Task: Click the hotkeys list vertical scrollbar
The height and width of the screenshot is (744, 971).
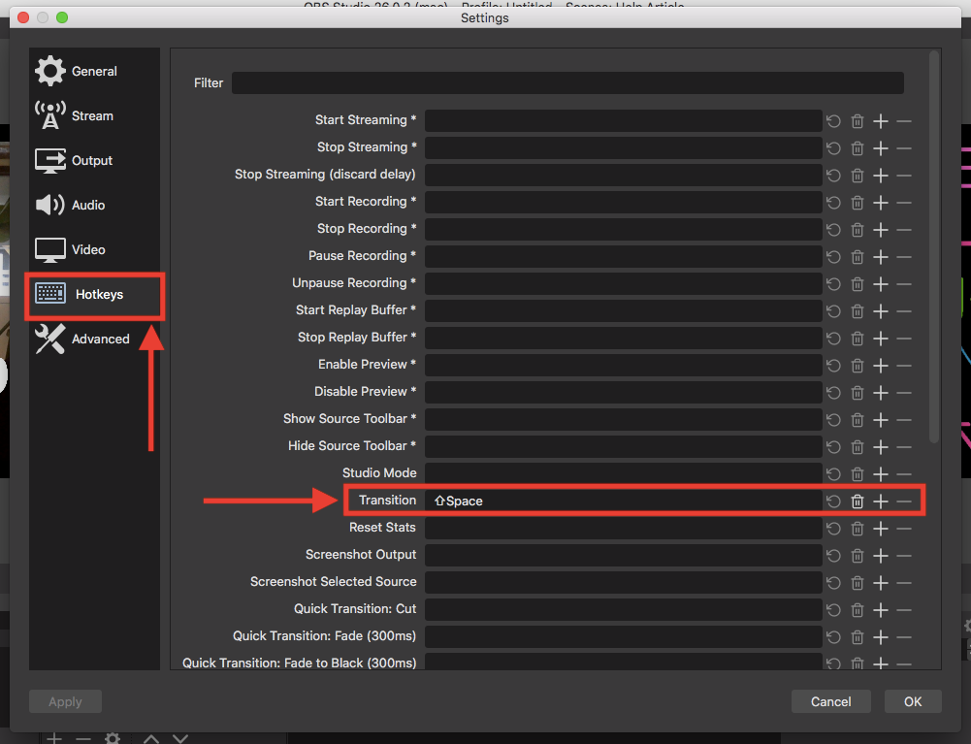Action: [934, 243]
